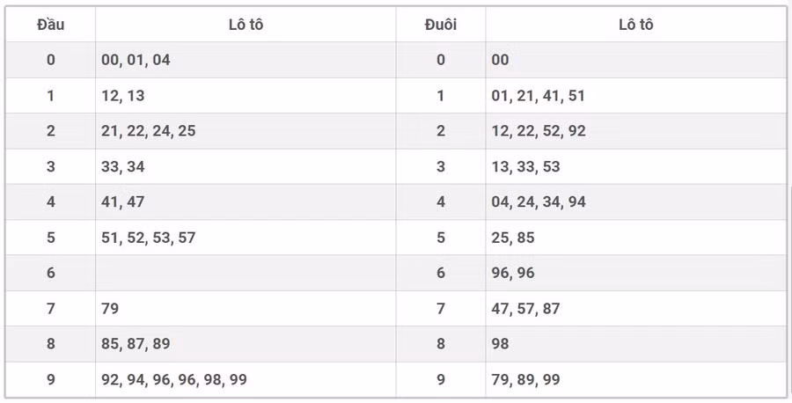
Task: Click the 13, 33, 53 cell
Action: [526, 166]
